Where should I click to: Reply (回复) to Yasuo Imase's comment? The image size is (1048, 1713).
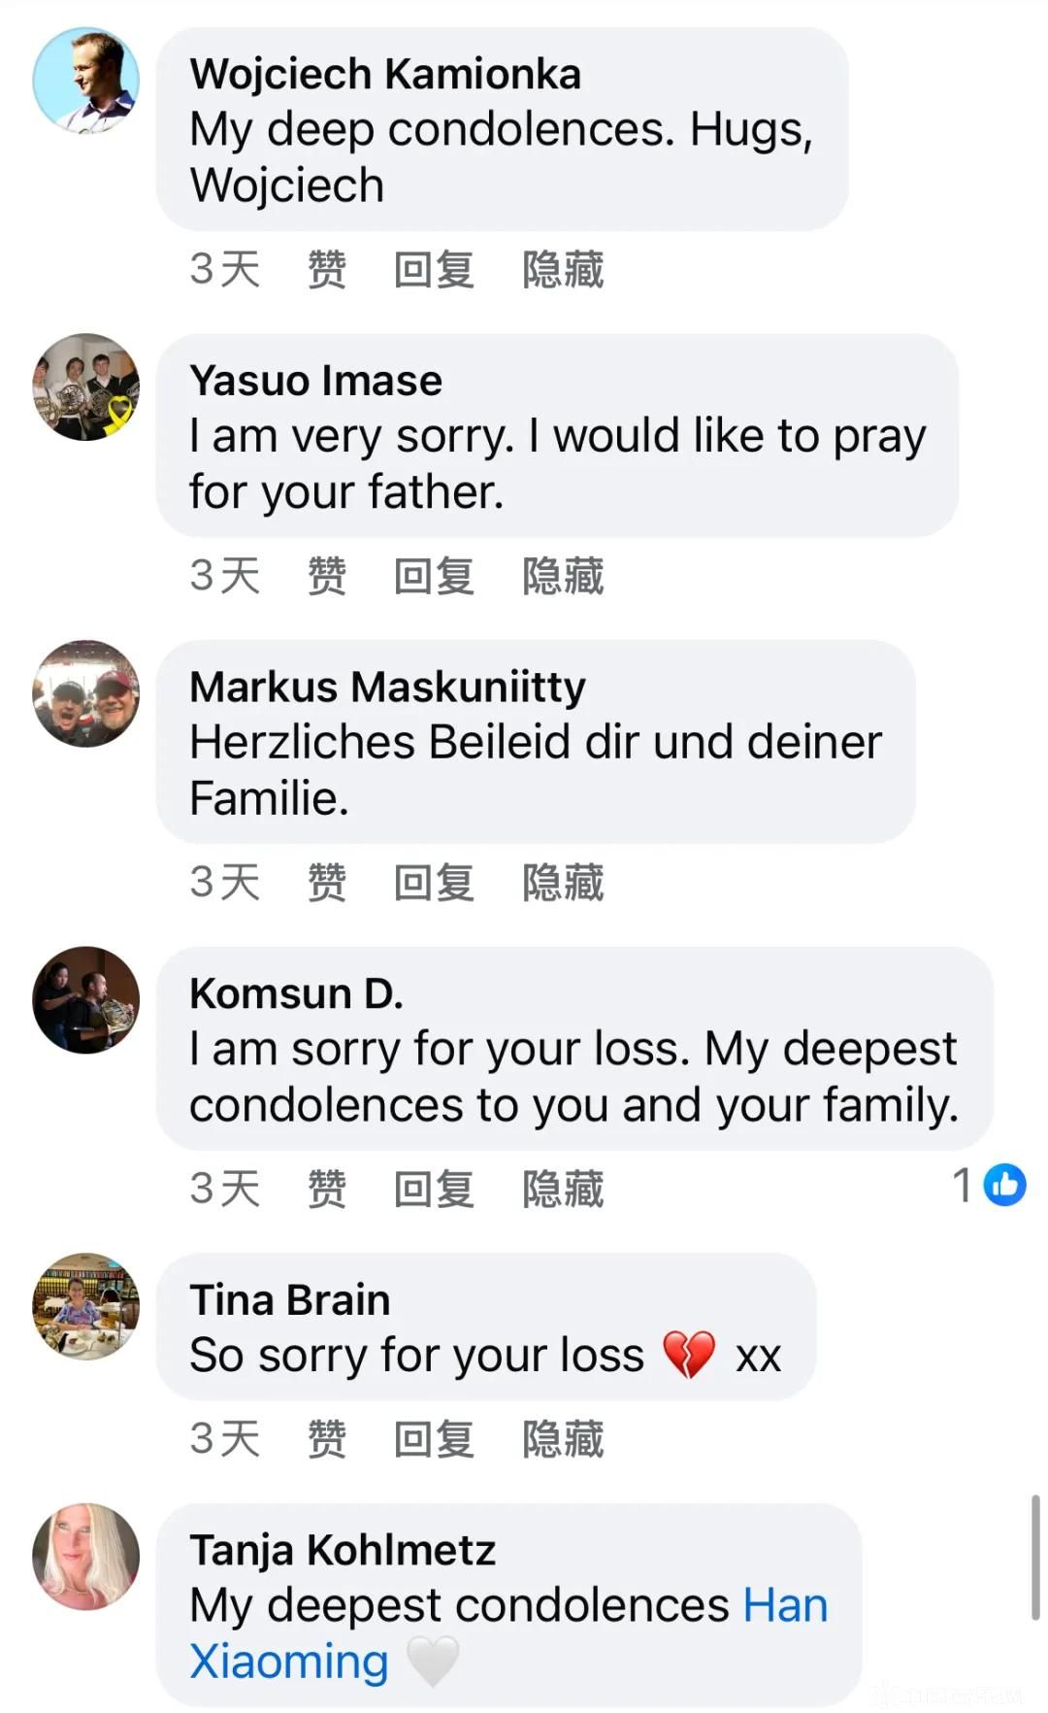[x=434, y=576]
